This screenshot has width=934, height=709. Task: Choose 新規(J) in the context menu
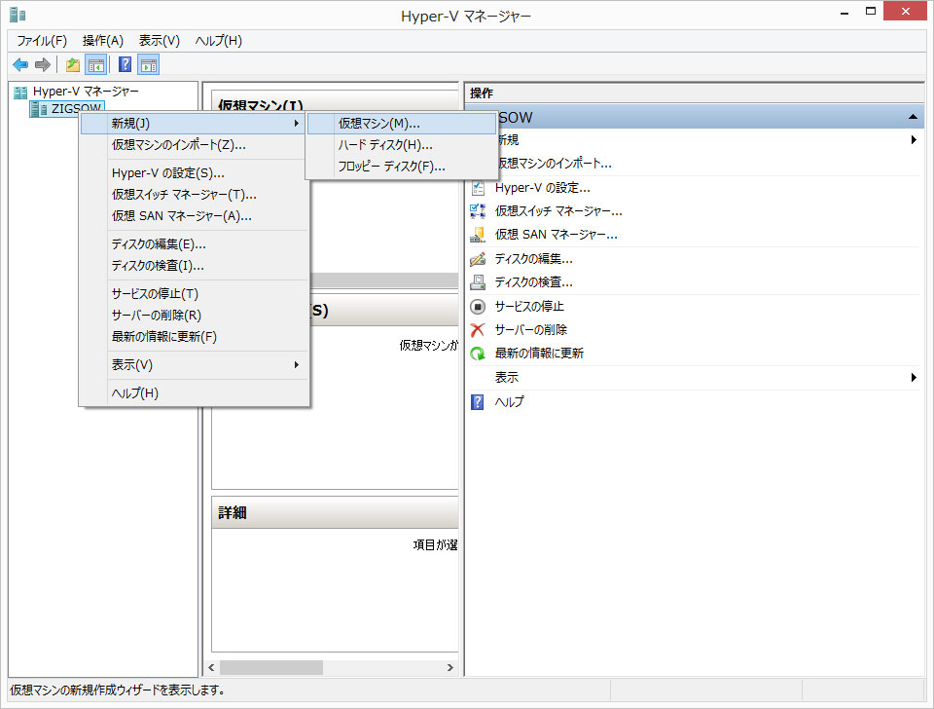coord(193,124)
